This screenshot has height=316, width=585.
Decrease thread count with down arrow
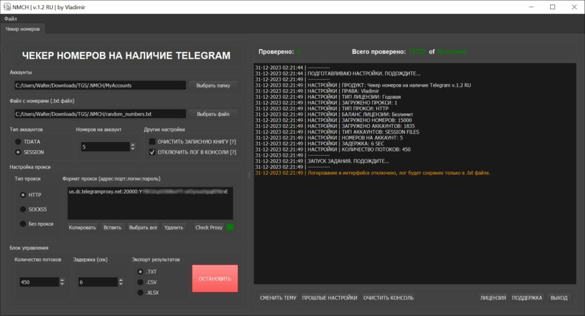pos(62,285)
